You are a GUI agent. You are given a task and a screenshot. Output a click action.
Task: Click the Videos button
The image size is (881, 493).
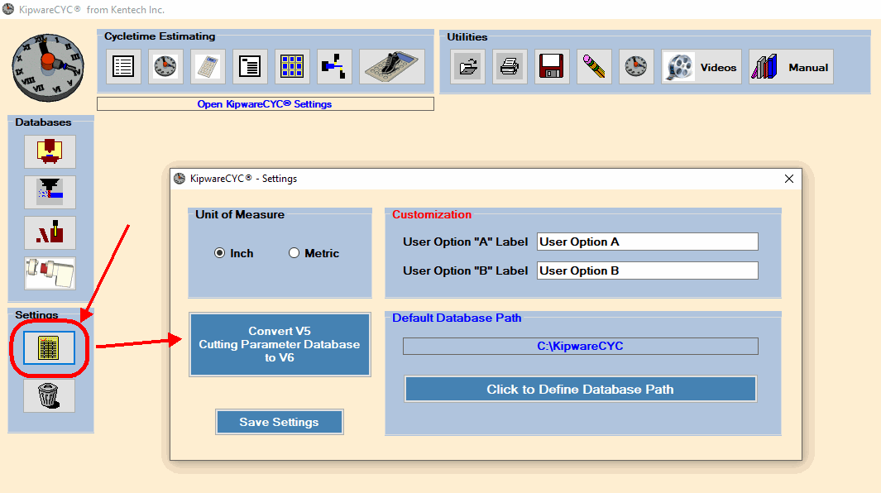coord(701,67)
